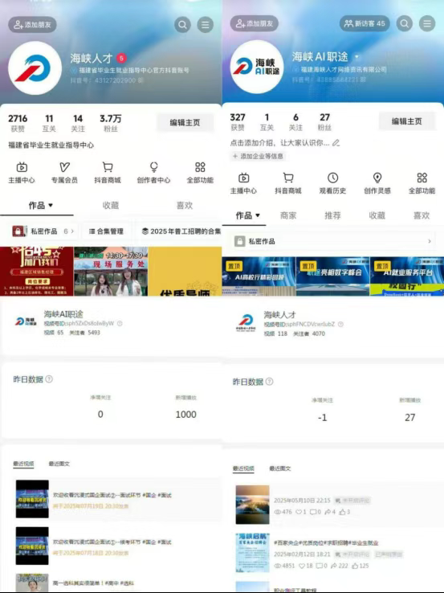
Task: Open 抖音商城 beside 专属会员
Action: pyautogui.click(x=108, y=173)
